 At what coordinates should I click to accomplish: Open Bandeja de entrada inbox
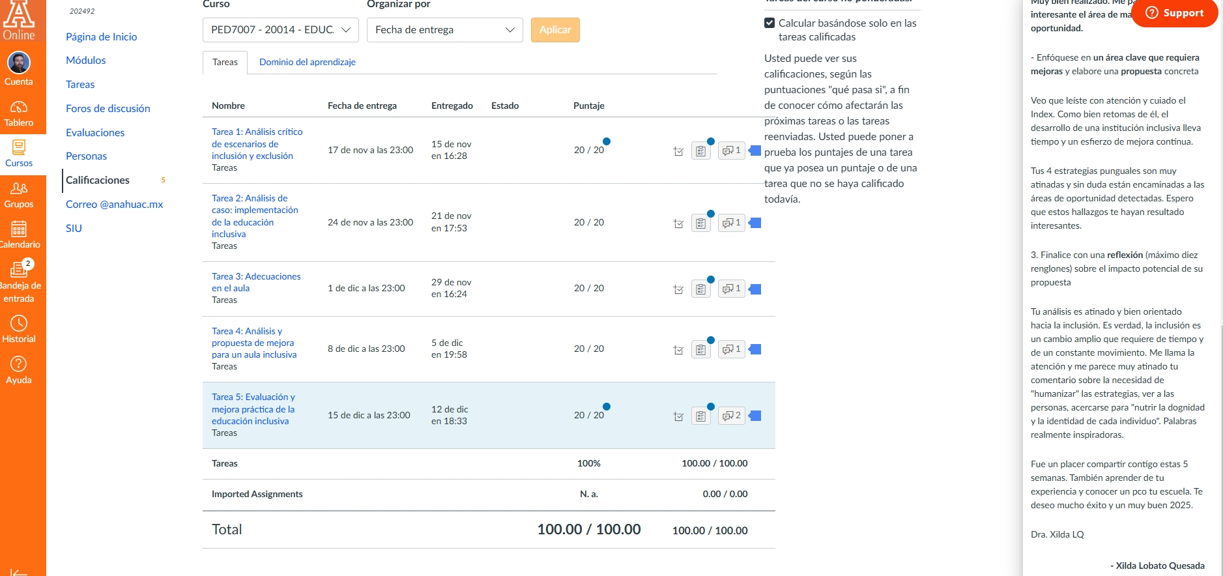click(19, 283)
